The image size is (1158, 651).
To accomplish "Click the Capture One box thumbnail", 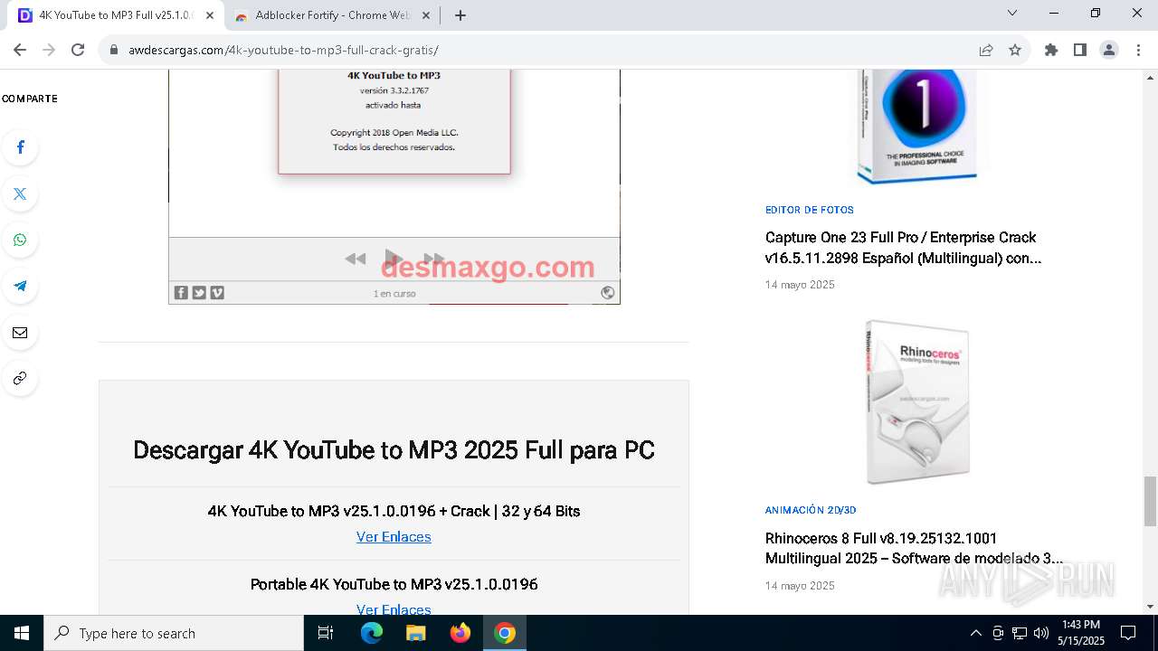I will (917, 127).
